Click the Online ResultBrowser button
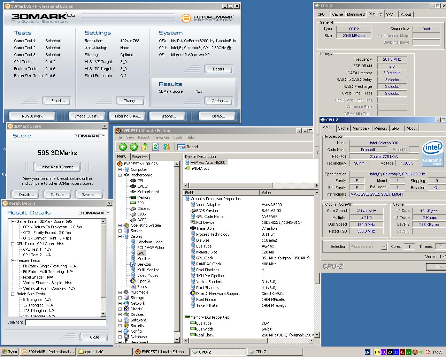Screen dimensions: 446x357 point(57,167)
